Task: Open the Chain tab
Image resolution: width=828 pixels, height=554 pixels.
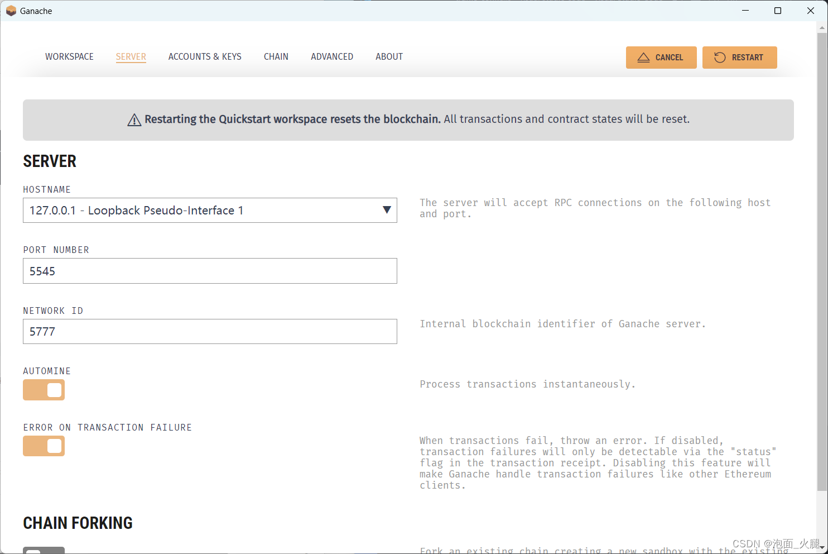Action: click(276, 56)
